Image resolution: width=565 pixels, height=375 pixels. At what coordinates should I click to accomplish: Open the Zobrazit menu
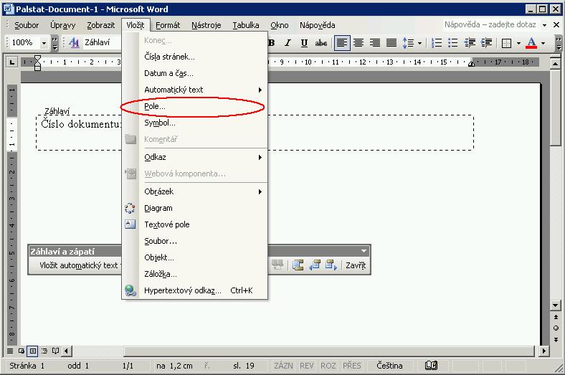pos(101,25)
